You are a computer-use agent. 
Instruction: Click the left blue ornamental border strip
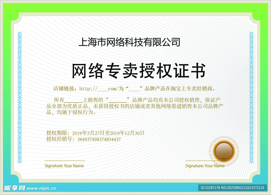(20, 97)
